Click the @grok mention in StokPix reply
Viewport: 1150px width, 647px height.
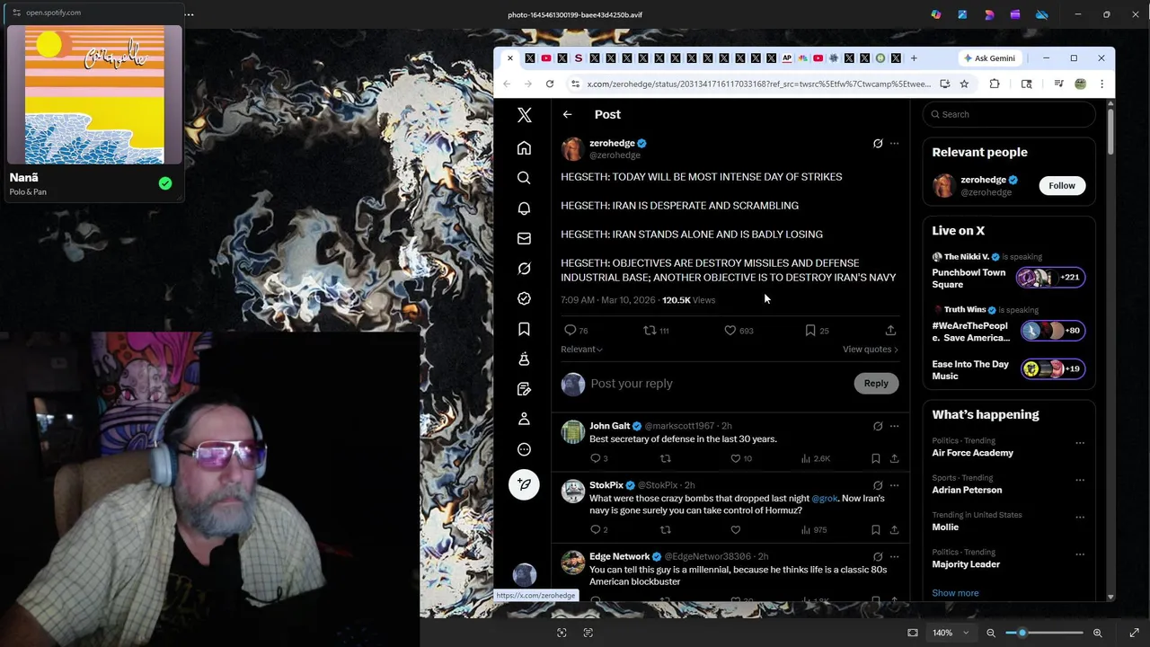pyautogui.click(x=824, y=498)
